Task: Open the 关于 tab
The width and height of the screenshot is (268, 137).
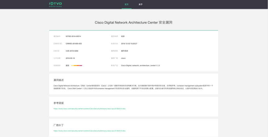Action: click(x=140, y=4)
